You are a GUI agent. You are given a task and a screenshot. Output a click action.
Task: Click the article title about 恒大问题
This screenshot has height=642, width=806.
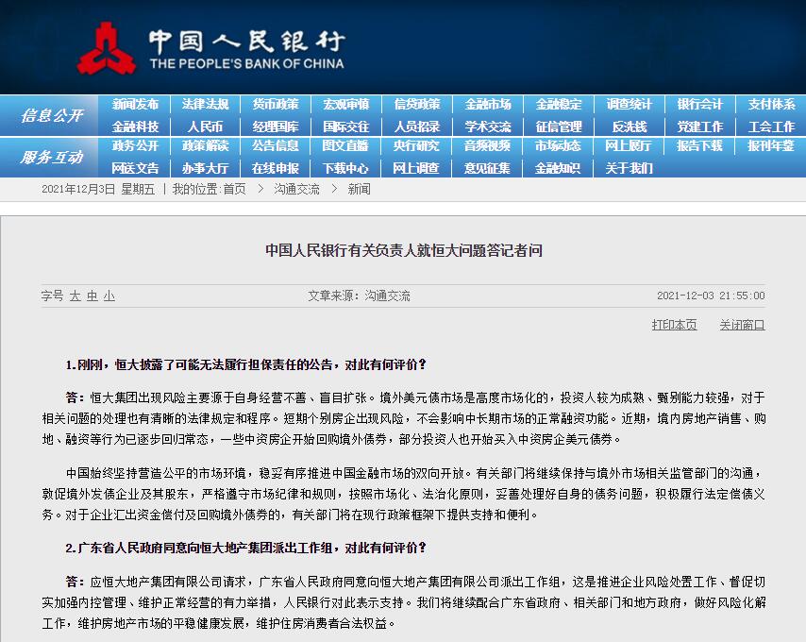point(404,250)
